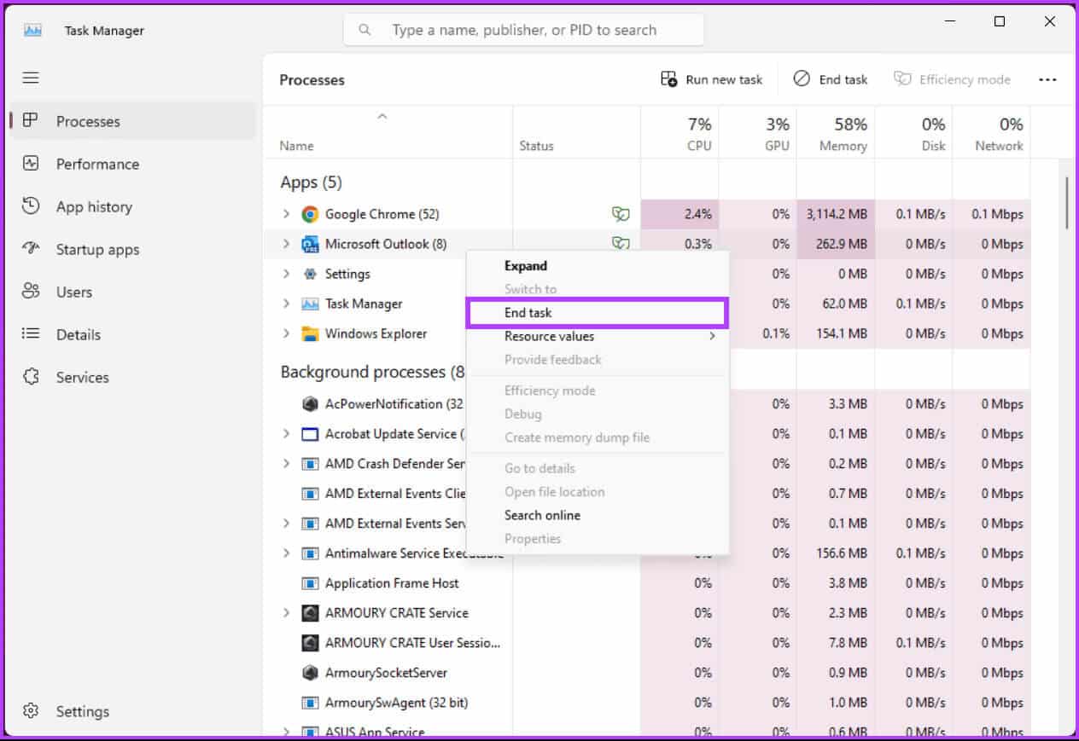Click Antimalware's 156.6 MB memory value

(842, 553)
